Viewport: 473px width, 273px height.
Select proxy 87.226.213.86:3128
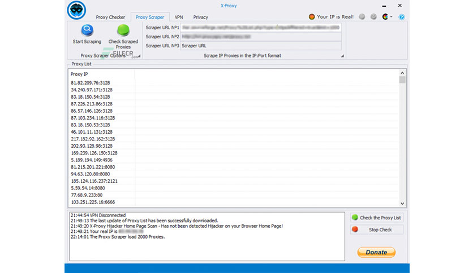[x=92, y=104]
